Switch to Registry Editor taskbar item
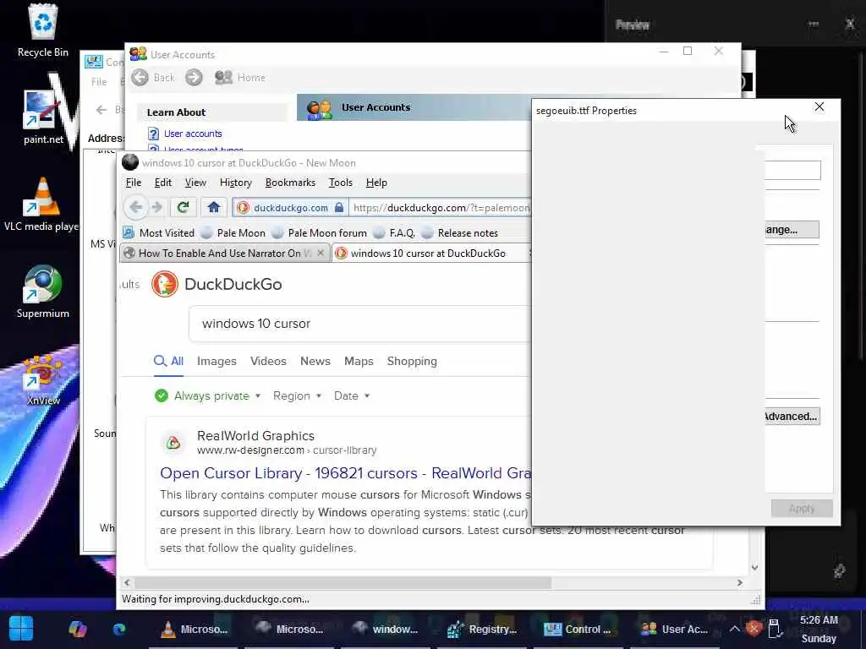 coord(483,629)
